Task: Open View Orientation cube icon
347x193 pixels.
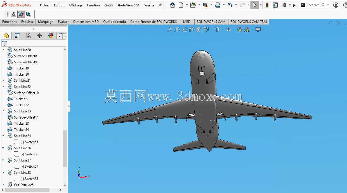Action: [206, 30]
